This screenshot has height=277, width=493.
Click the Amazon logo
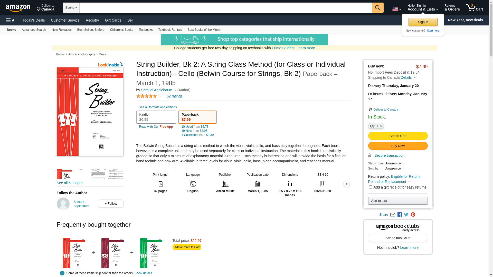18,8
